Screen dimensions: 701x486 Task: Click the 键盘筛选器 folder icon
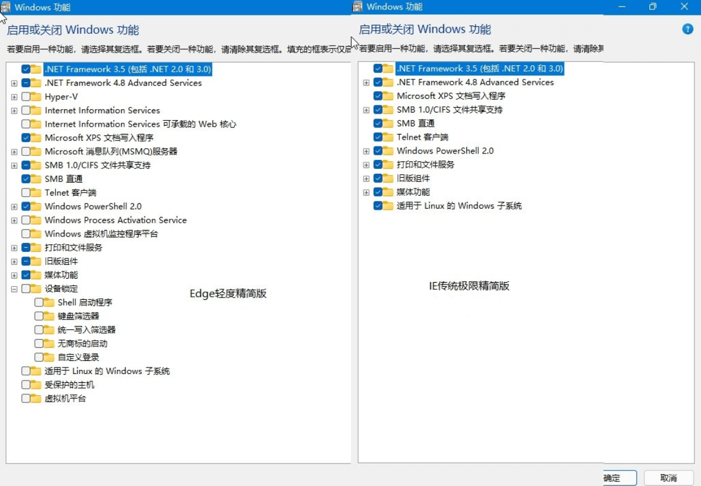(x=50, y=316)
